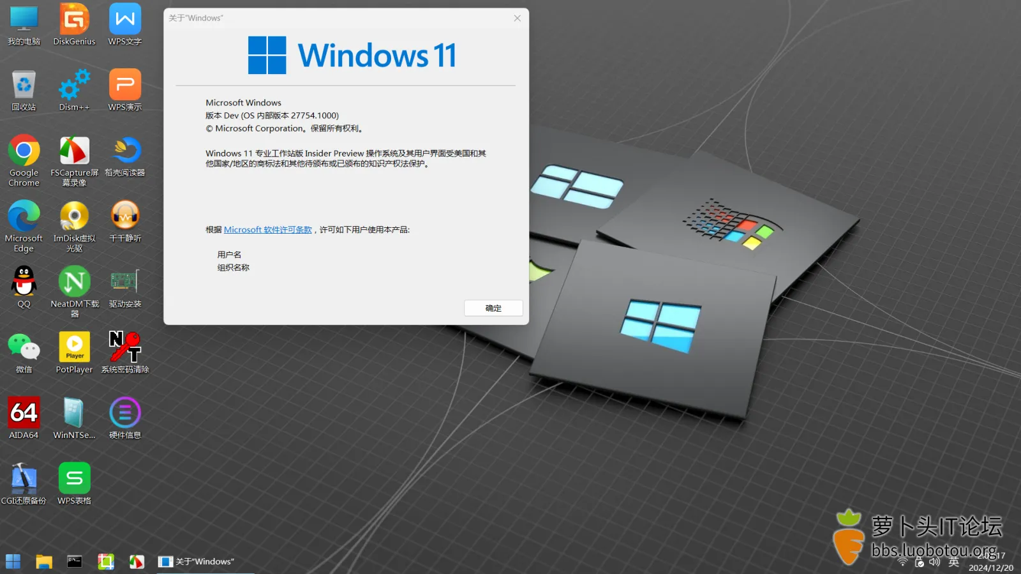Open command prompt taskbar icon

click(x=75, y=561)
